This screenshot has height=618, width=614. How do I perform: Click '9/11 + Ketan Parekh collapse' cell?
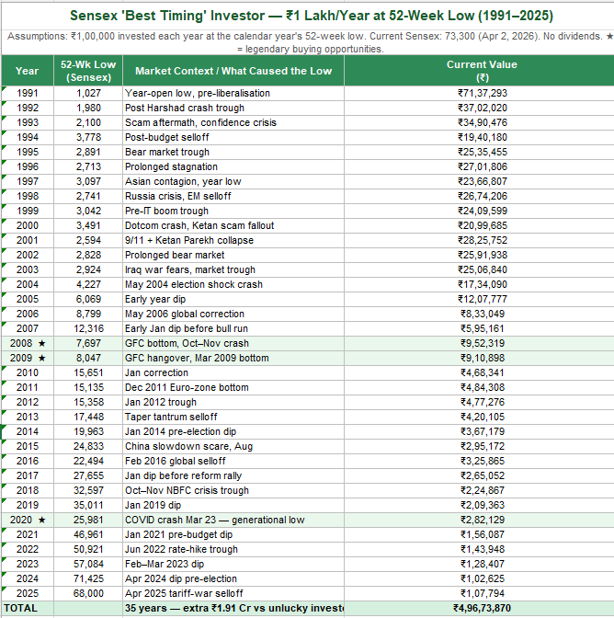(x=233, y=240)
